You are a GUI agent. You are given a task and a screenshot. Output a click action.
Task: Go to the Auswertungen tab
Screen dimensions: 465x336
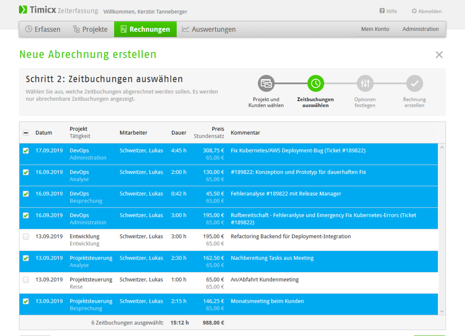[209, 29]
